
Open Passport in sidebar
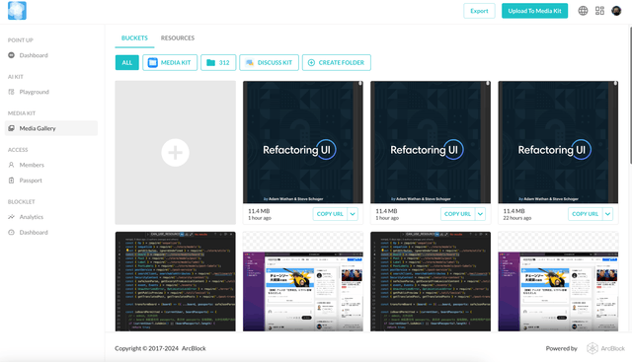31,181
